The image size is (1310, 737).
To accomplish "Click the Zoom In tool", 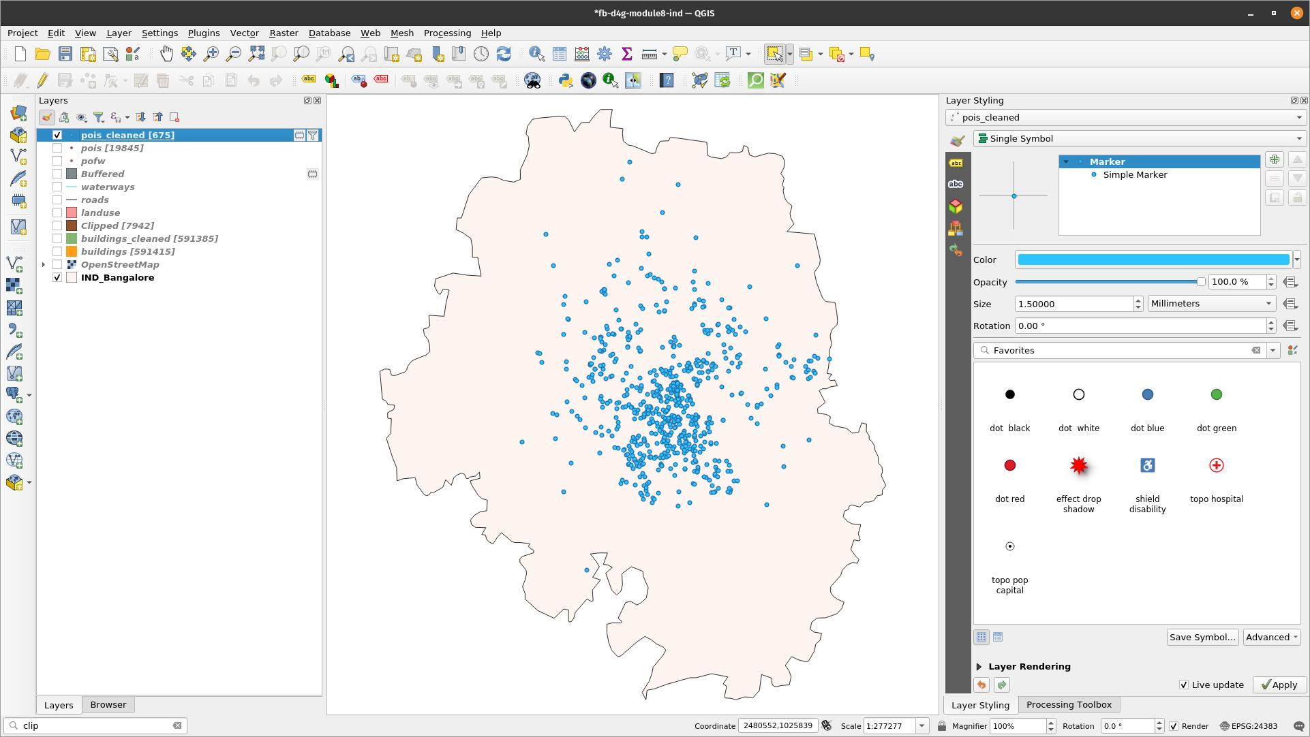I will [211, 54].
